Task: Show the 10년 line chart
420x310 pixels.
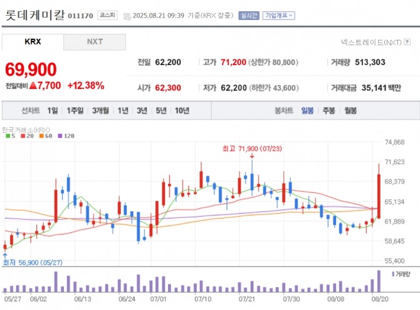Action: pos(182,110)
